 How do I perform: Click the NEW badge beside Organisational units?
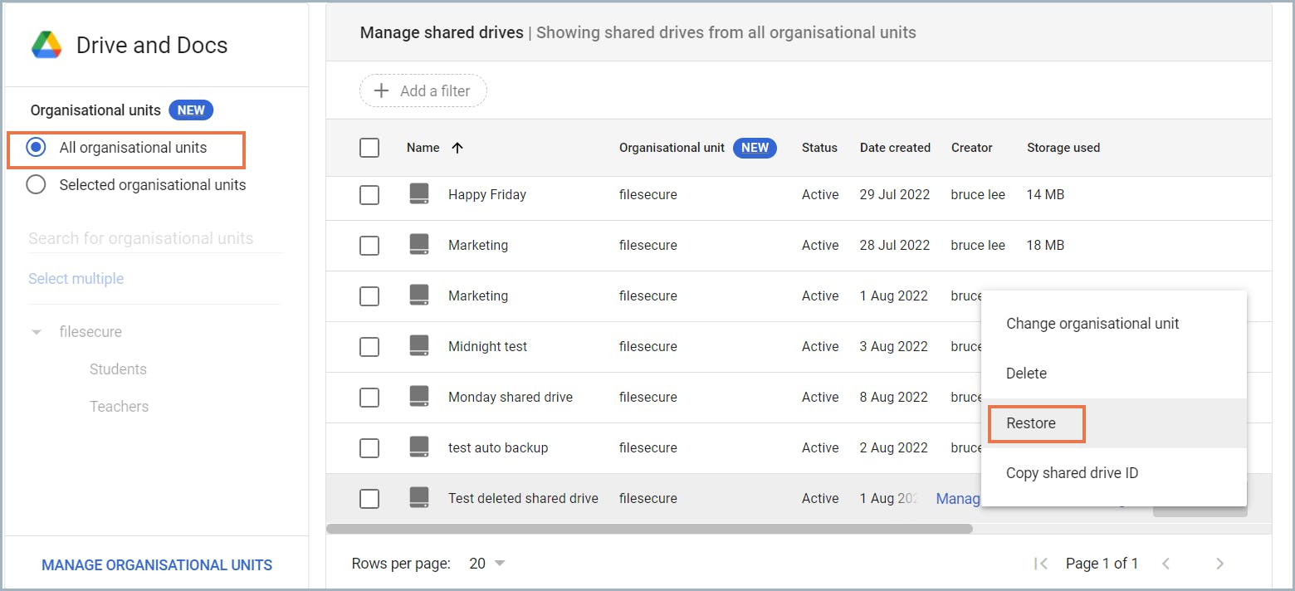191,110
